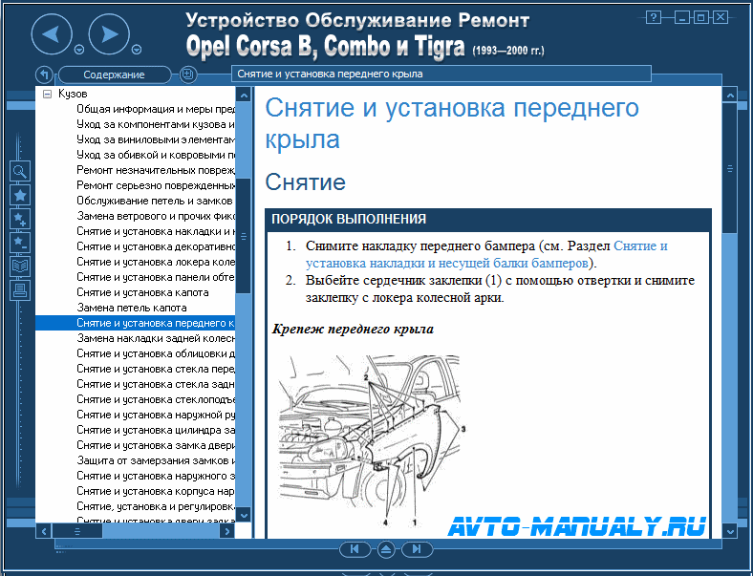This screenshot has height=576, width=753.
Task: Select Кузов tree item label
Action: pos(73,94)
